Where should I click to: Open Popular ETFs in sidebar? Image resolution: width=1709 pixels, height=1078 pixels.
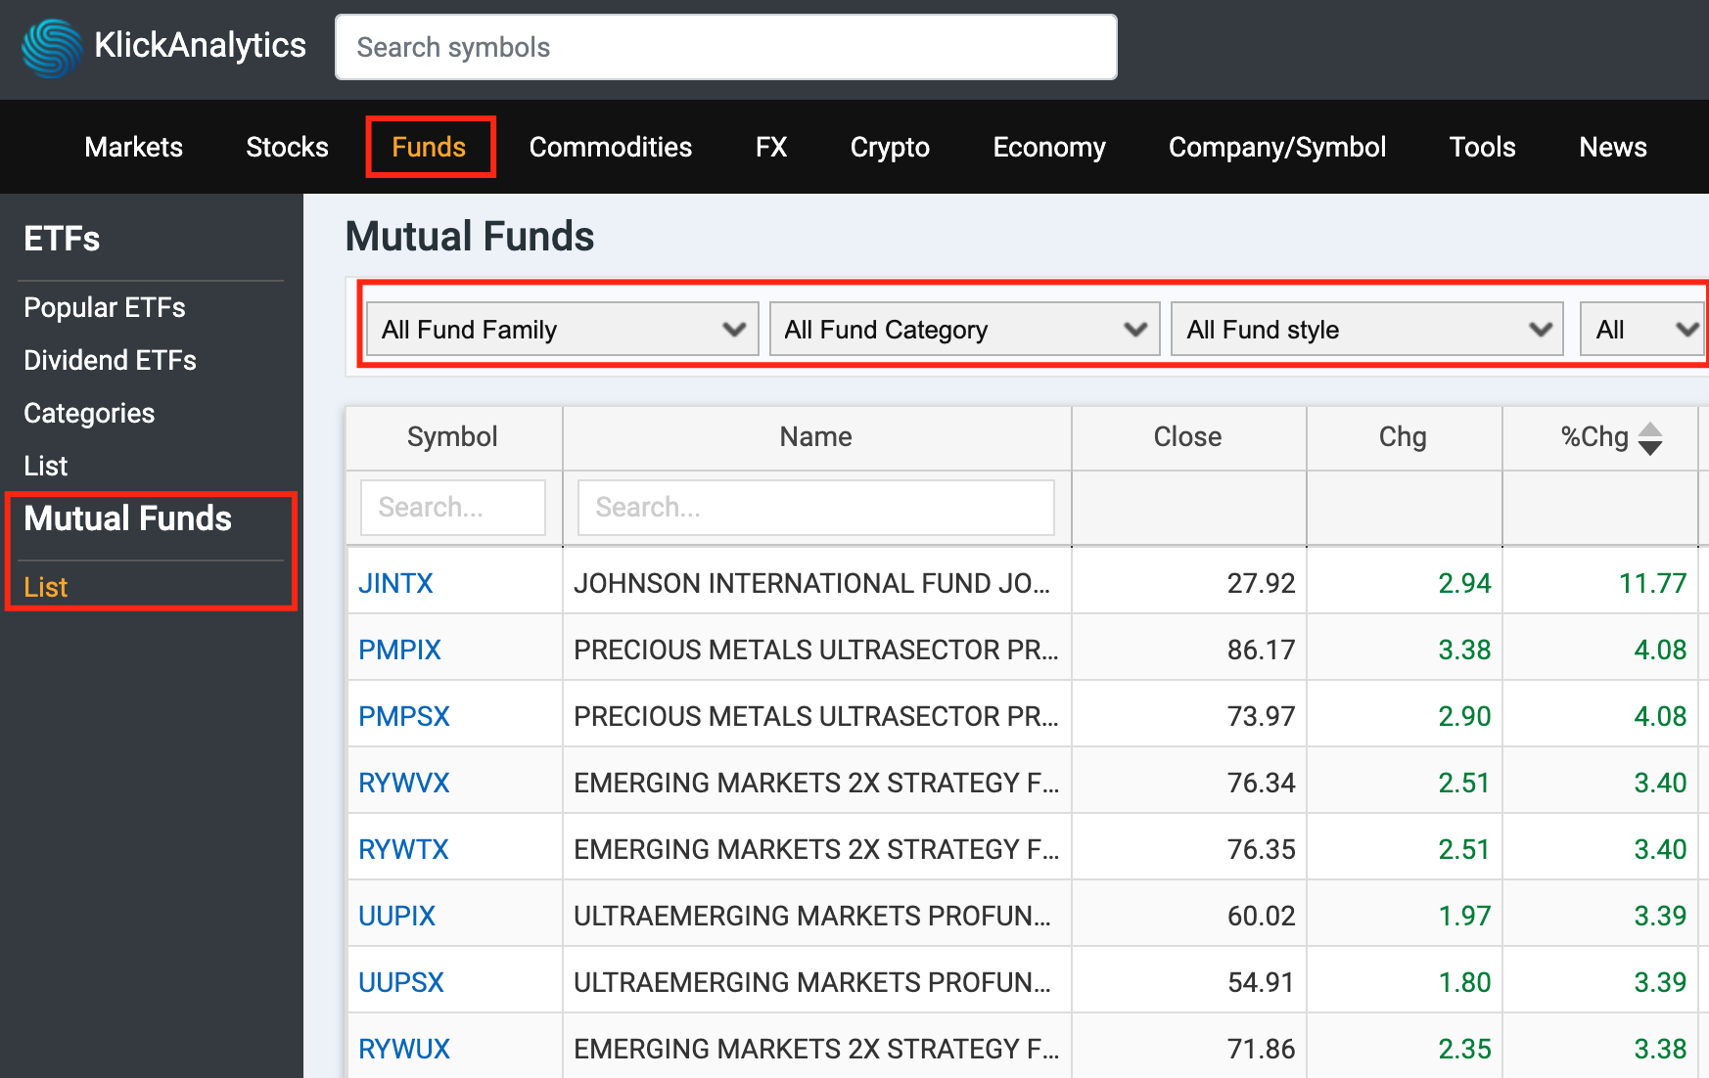[x=105, y=307]
